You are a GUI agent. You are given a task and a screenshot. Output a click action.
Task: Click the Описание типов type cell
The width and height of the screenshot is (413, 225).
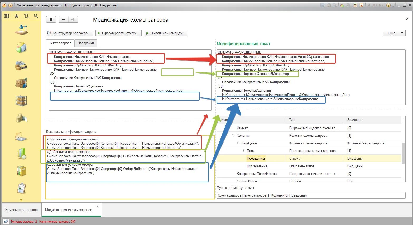[314, 166]
